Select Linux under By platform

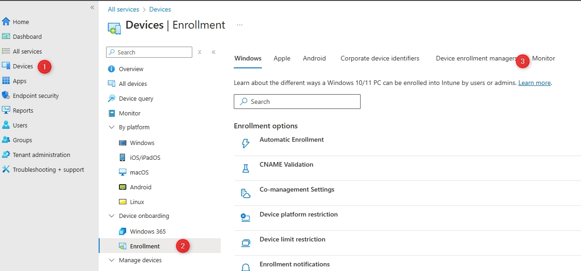tap(137, 202)
